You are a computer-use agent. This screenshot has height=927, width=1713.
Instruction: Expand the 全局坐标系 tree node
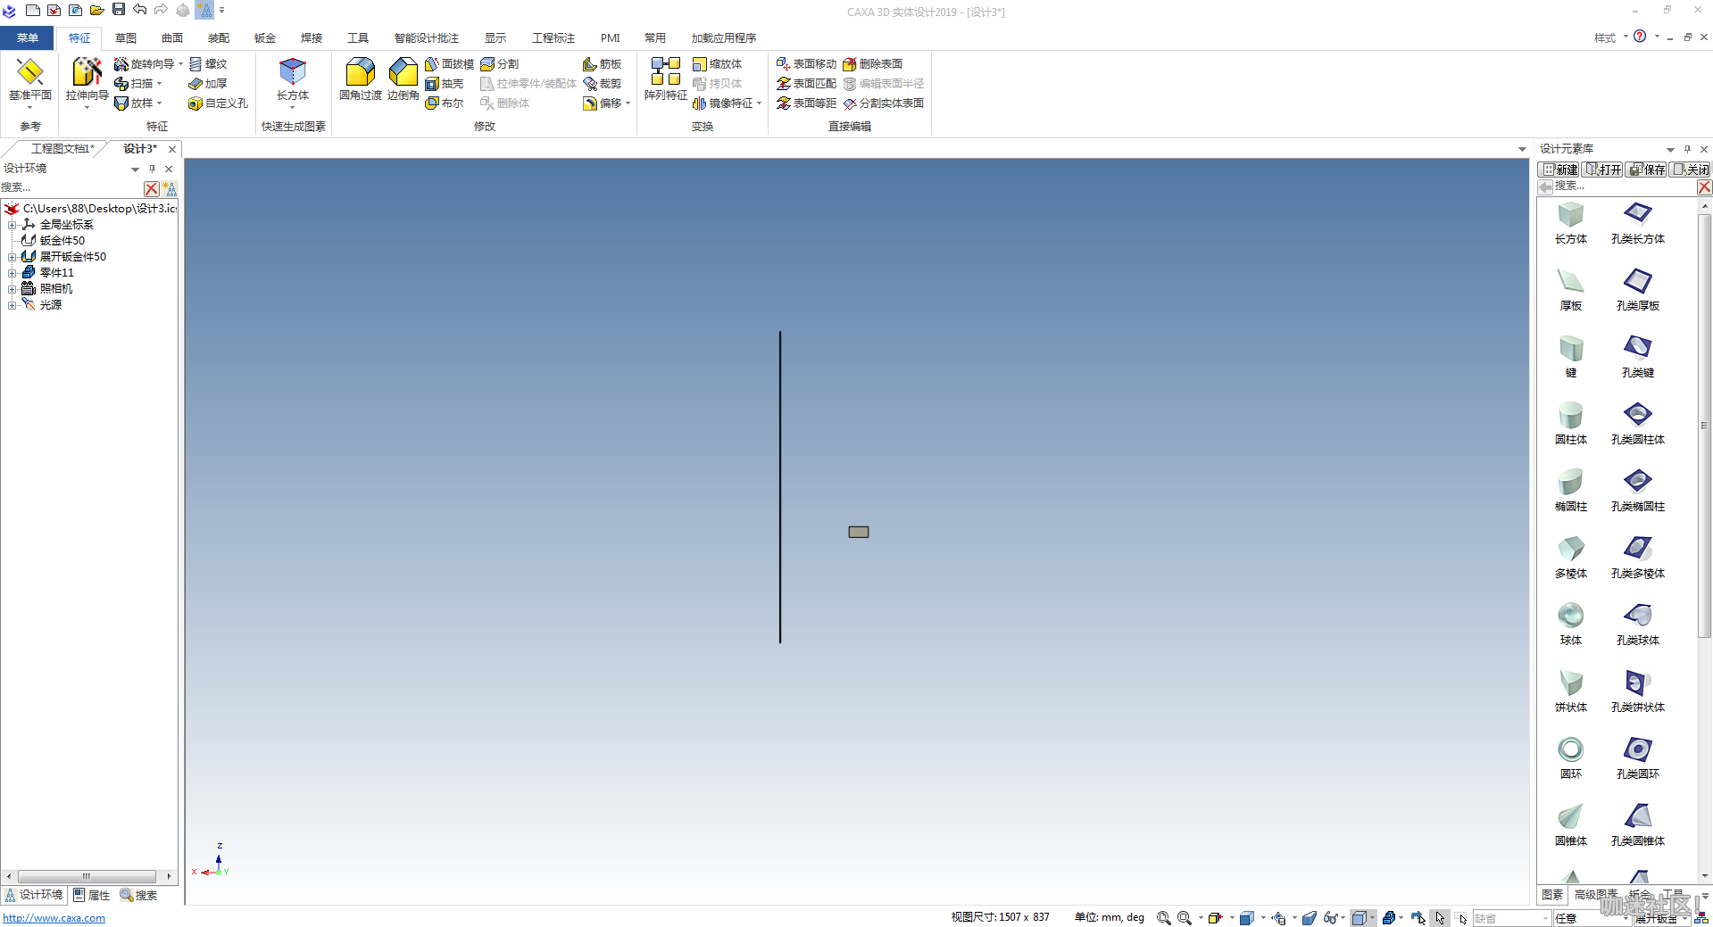(12, 225)
